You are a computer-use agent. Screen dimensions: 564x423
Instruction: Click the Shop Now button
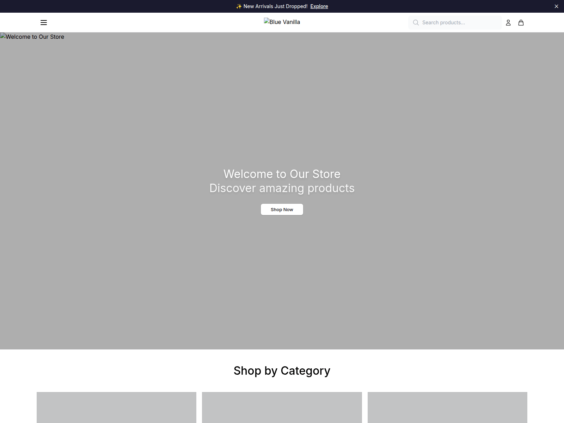282,209
